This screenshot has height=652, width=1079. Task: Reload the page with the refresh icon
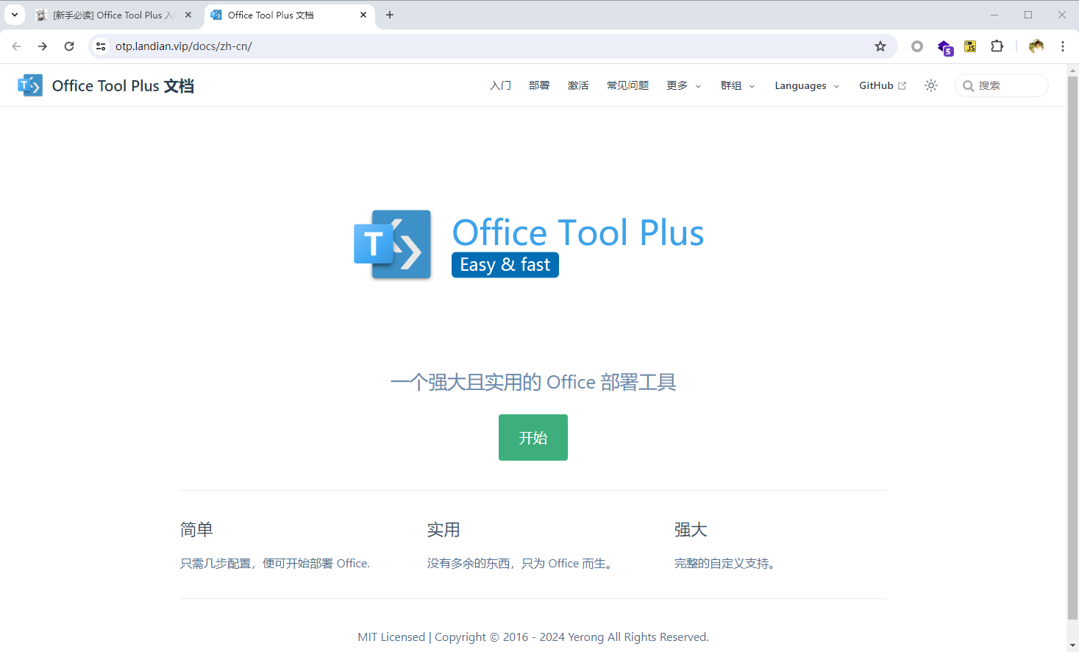[69, 46]
